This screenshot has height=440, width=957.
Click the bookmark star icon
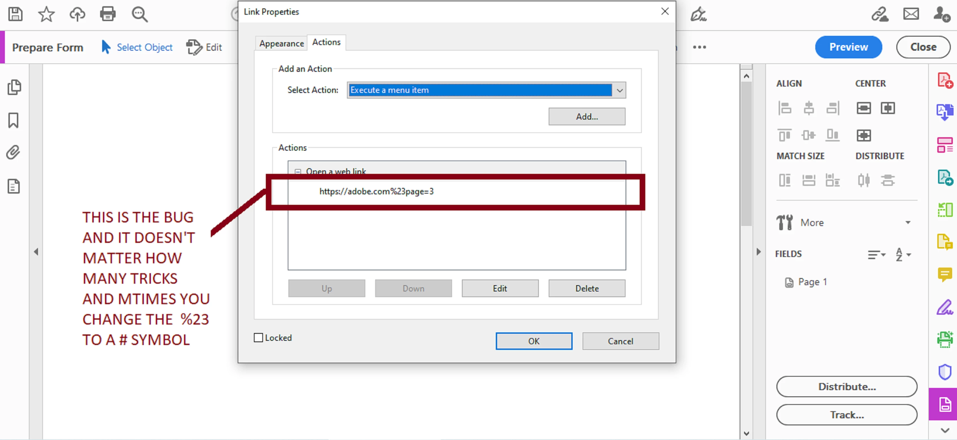click(46, 14)
